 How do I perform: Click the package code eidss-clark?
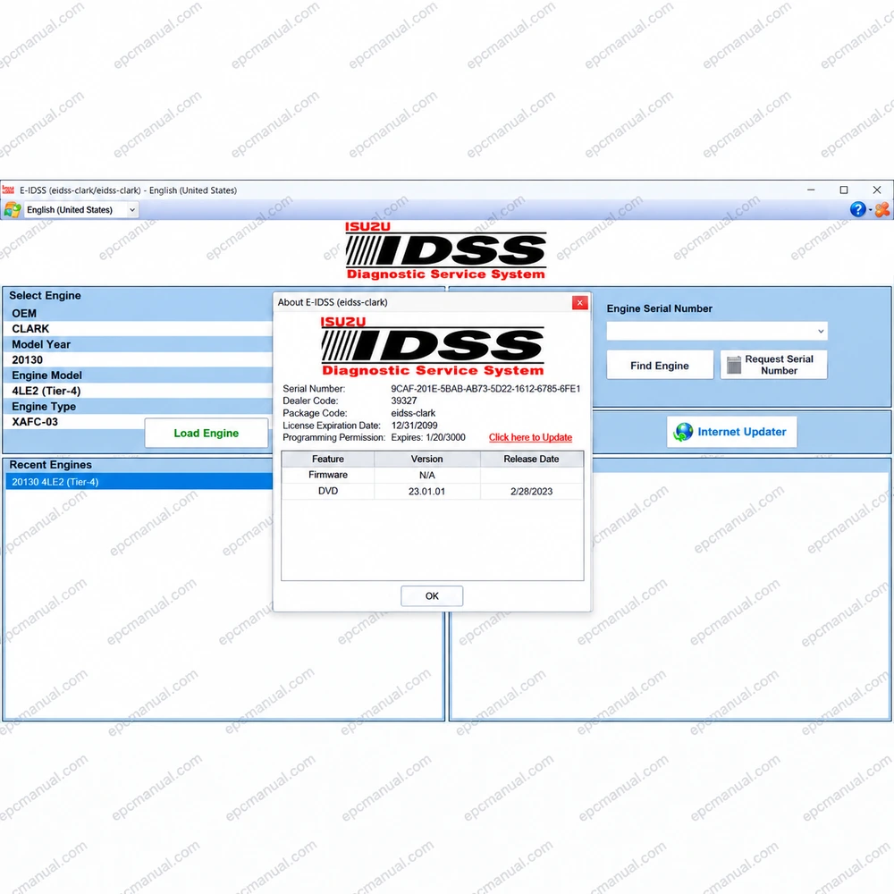413,413
